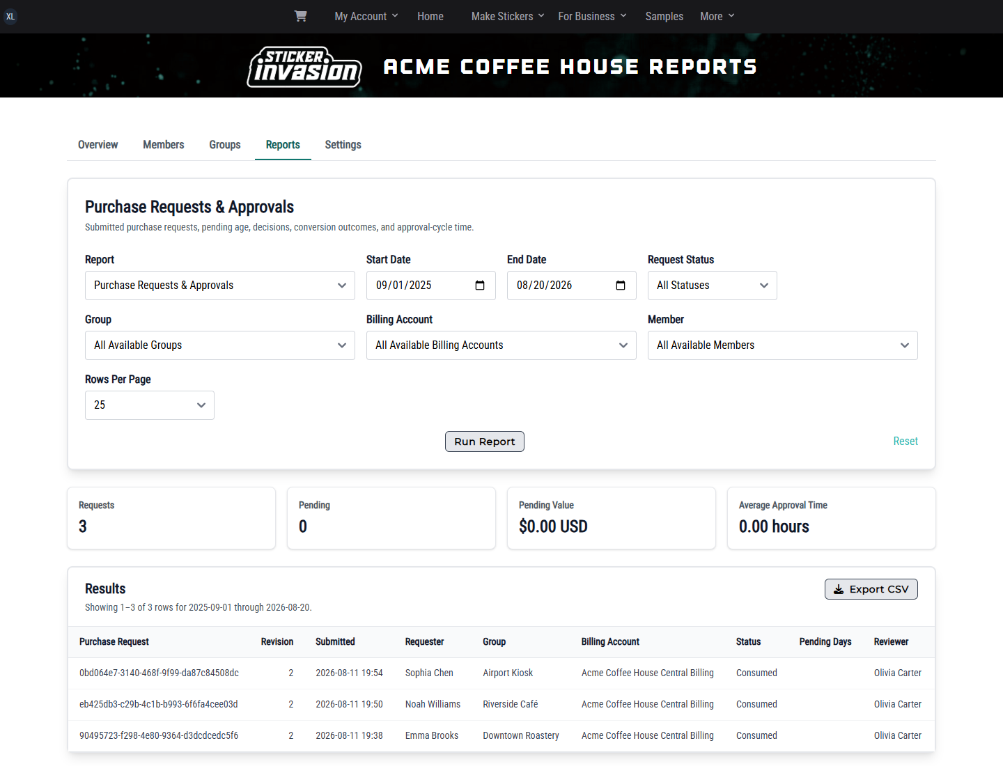1003x766 pixels.
Task: Open the My Account dropdown menu
Action: point(366,16)
